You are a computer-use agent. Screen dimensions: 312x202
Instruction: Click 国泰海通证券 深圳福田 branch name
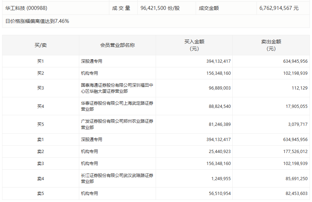117,88
